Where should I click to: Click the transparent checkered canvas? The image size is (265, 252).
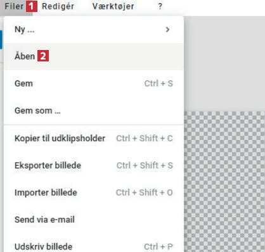pos(224,182)
